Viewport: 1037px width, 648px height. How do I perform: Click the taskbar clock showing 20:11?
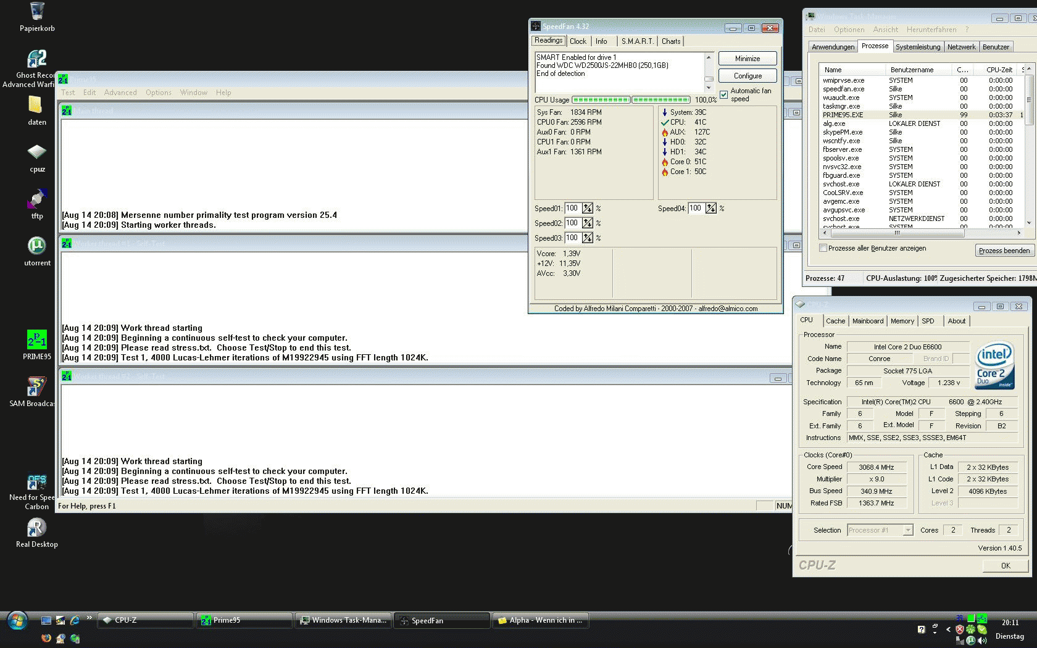click(x=1010, y=623)
